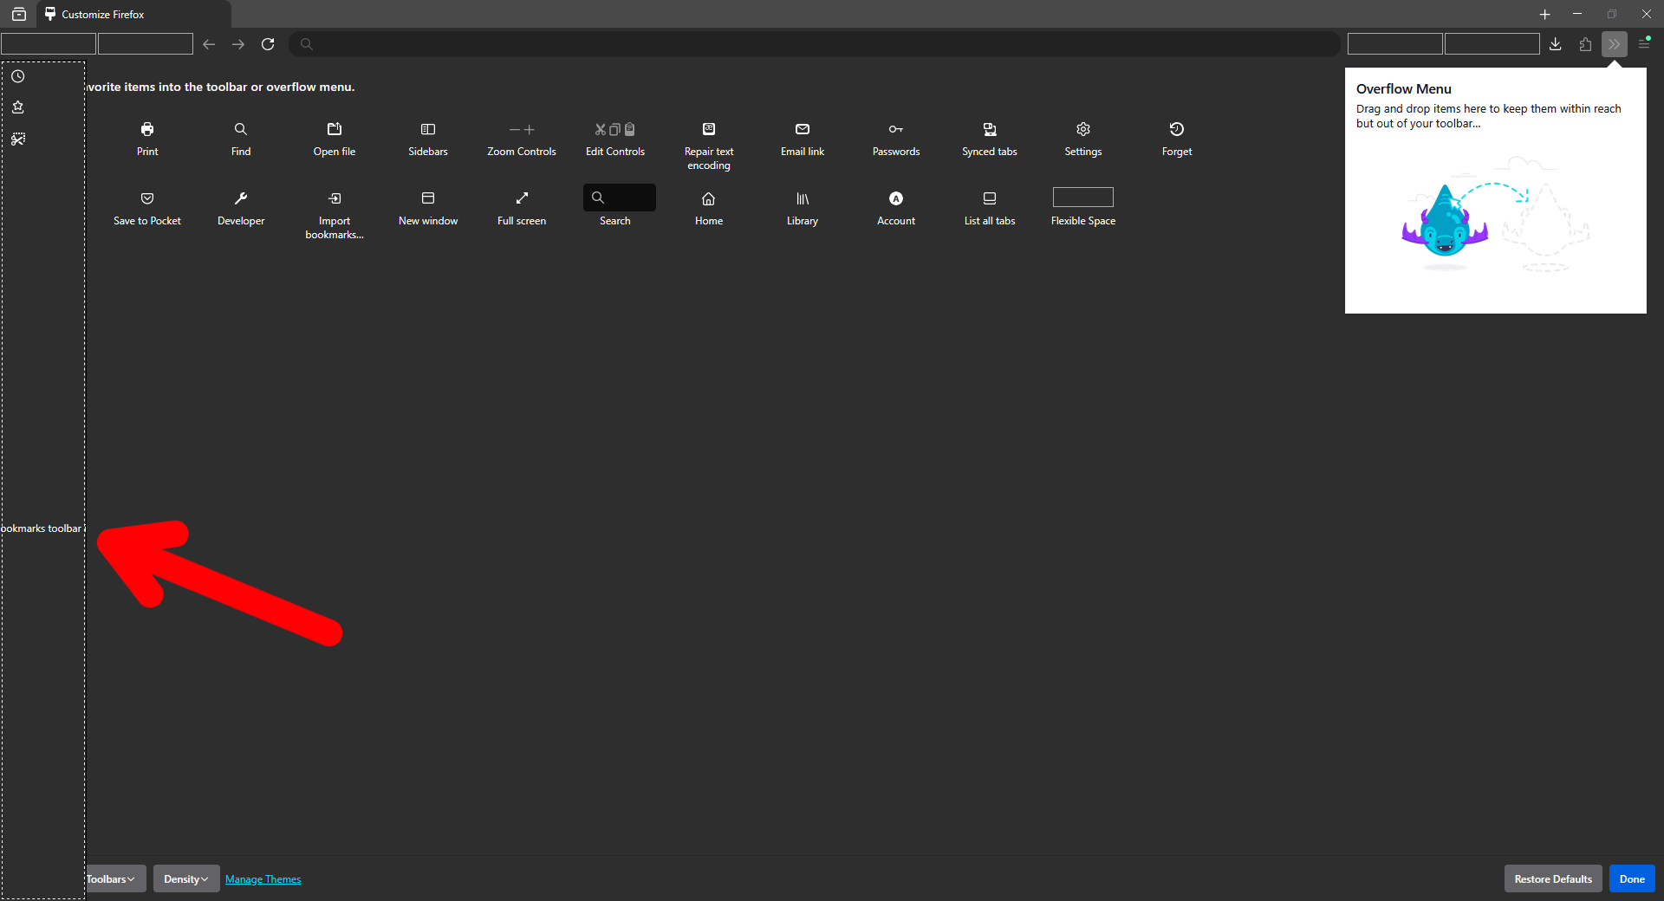Select the Sidebars icon
The width and height of the screenshot is (1664, 901).
[428, 129]
